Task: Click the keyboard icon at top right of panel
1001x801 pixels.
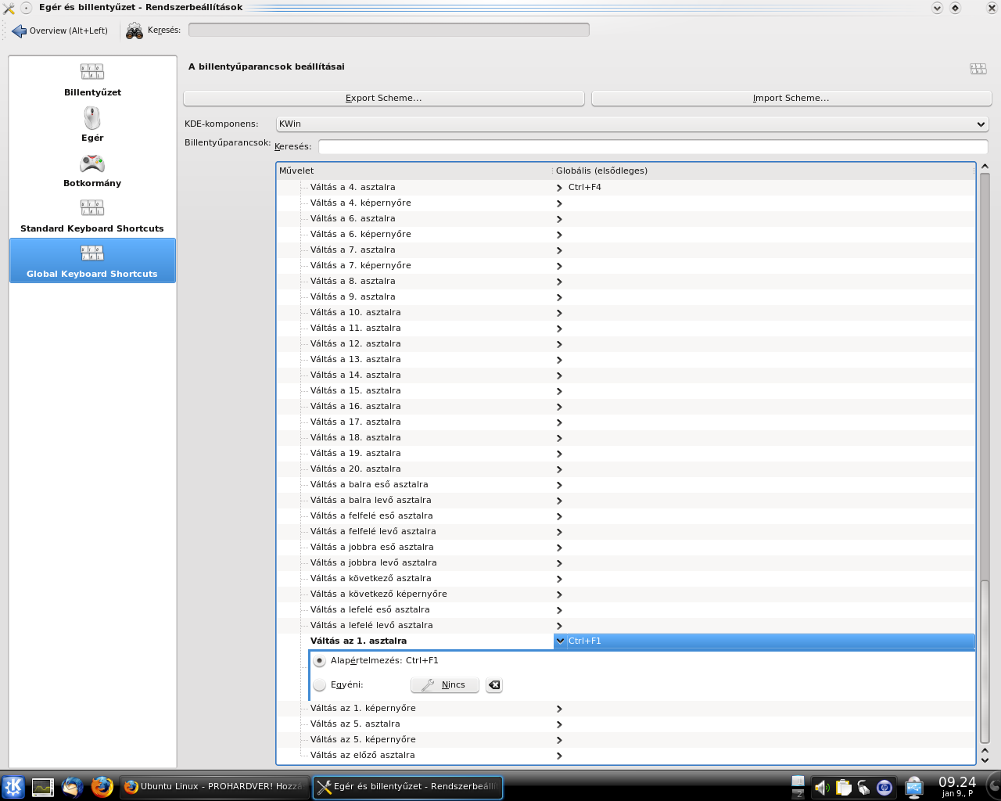Action: (978, 69)
